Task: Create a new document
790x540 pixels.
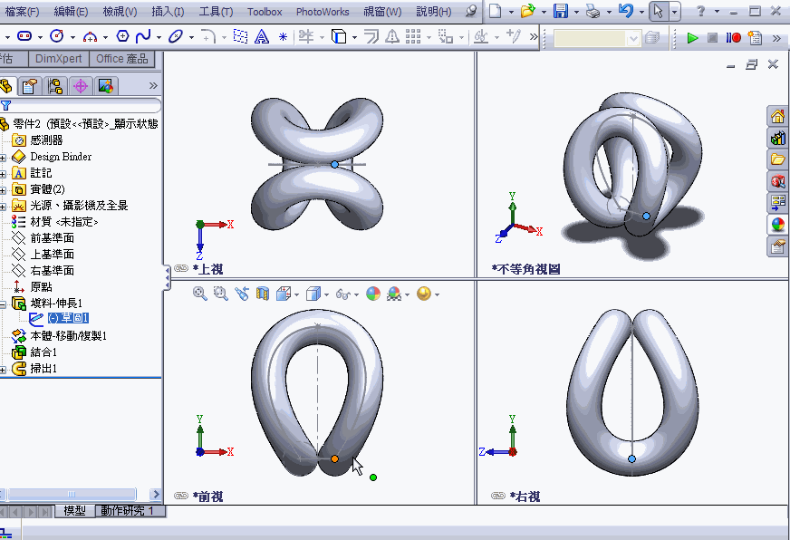Action: [496, 11]
